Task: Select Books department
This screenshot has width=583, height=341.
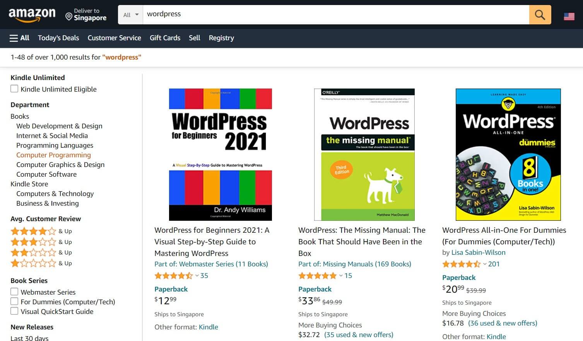Action: (20, 116)
